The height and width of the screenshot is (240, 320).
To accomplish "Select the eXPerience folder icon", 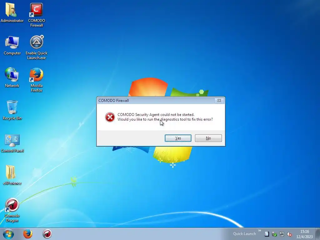I will pyautogui.click(x=12, y=175).
